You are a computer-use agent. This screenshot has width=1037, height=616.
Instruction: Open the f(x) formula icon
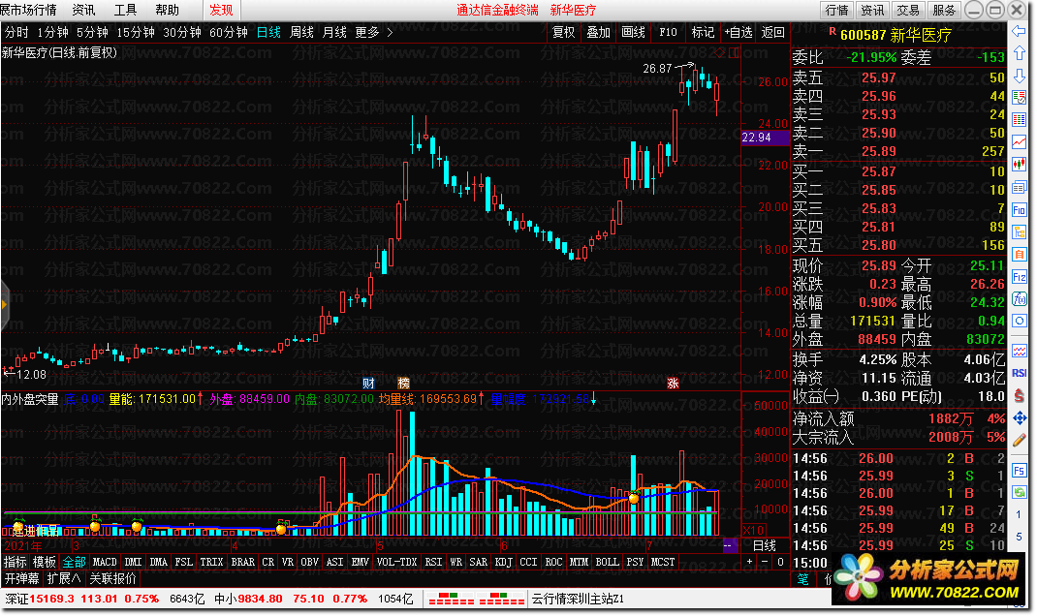tap(1020, 298)
